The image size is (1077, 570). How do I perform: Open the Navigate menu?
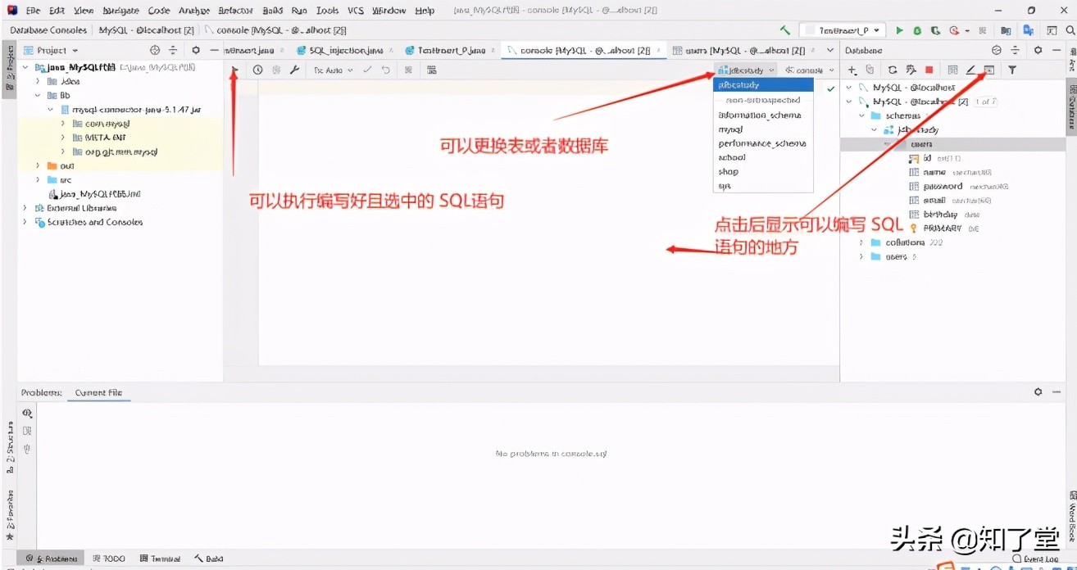pos(120,11)
